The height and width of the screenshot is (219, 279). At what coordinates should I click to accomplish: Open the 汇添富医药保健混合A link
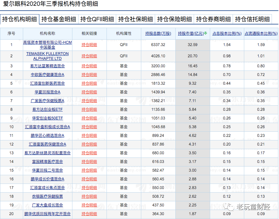click(48, 144)
